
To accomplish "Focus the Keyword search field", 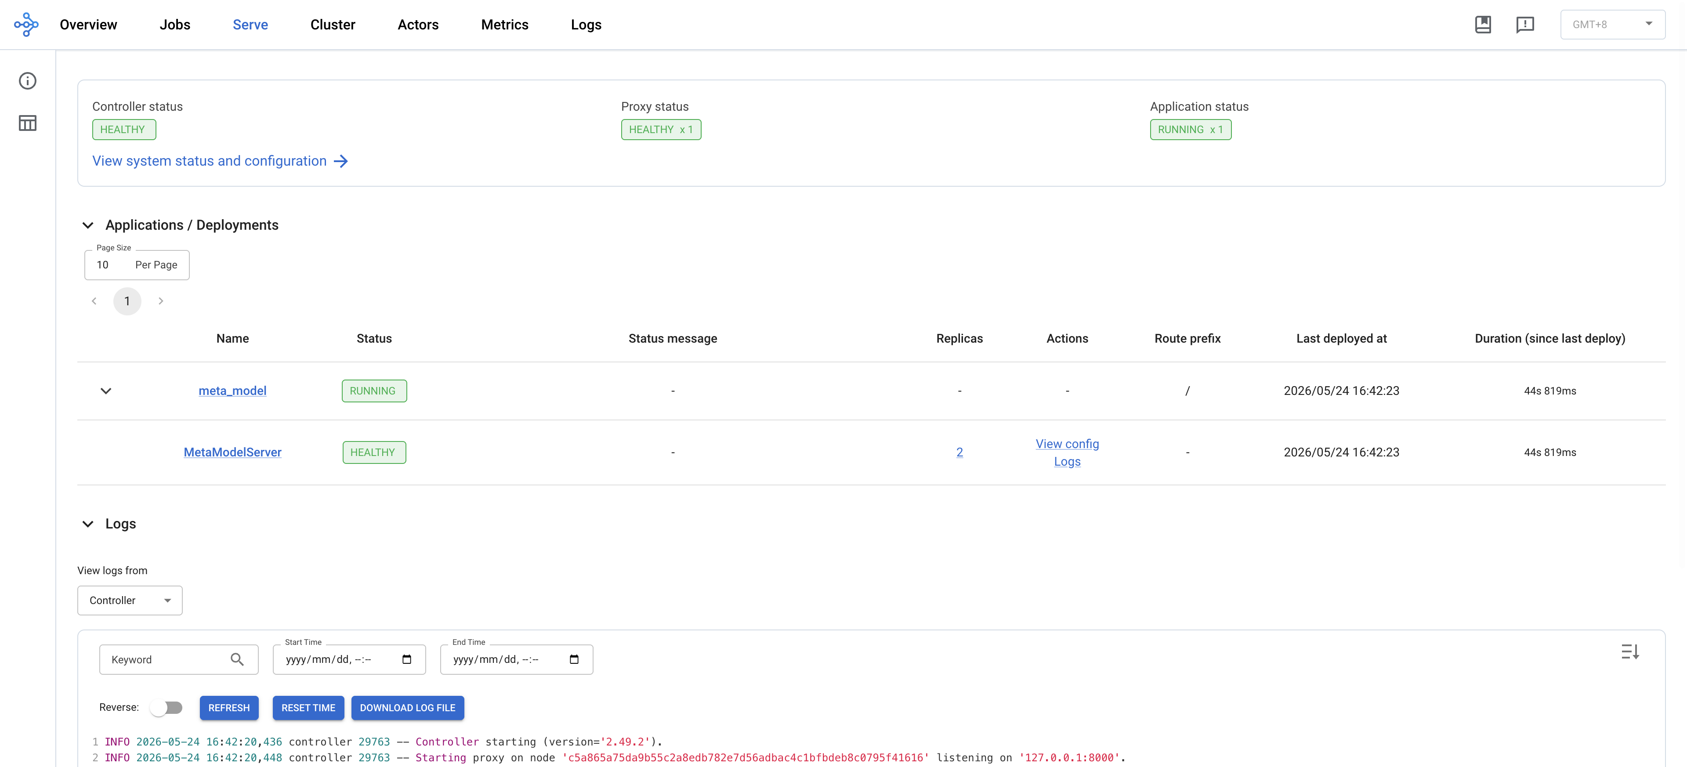I will click(x=179, y=659).
